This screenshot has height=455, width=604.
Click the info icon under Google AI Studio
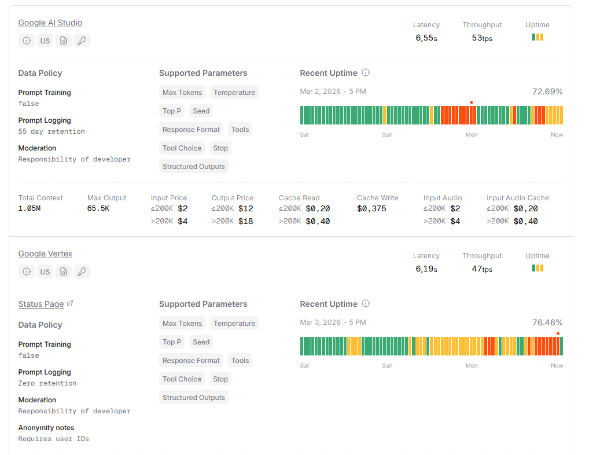pos(26,41)
